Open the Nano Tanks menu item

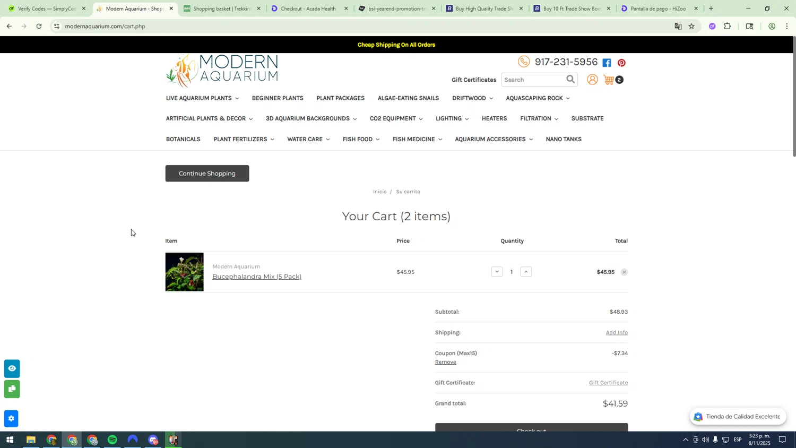564,139
